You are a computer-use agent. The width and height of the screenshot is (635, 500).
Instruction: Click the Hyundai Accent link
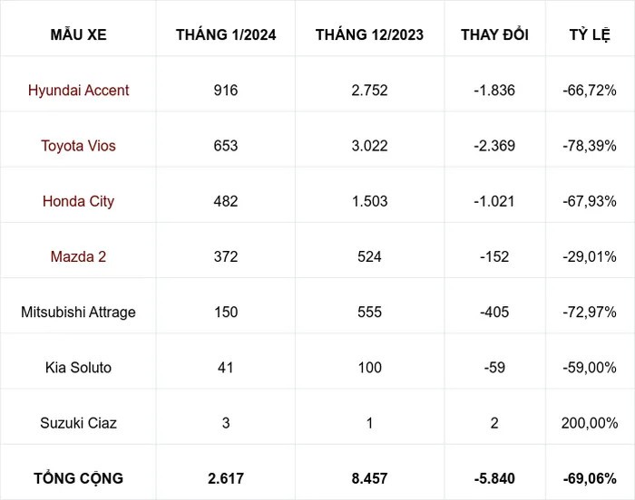pos(78,91)
